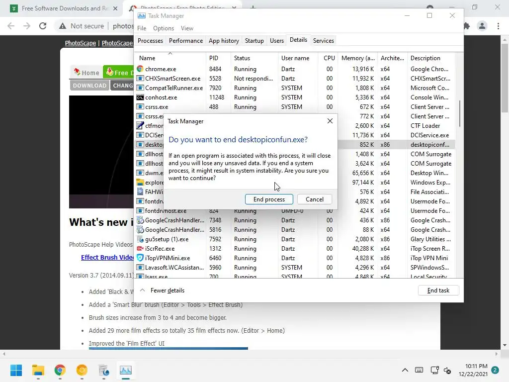Open the Options menu in Task Manager
This screenshot has height=382, width=509.
[x=163, y=28]
